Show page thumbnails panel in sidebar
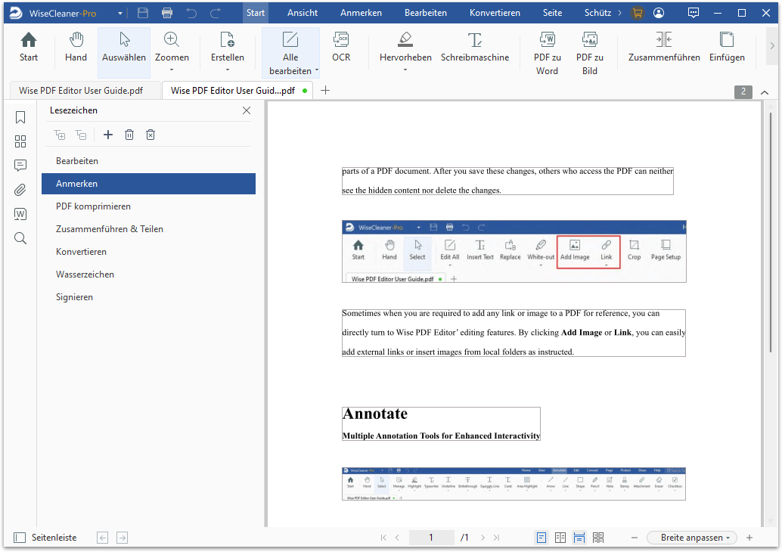This screenshot has height=552, width=782. coord(20,141)
